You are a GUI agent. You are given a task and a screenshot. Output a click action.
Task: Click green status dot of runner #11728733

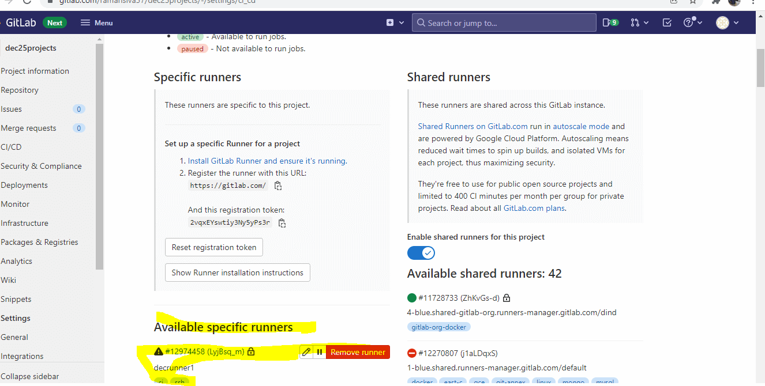[x=412, y=298]
